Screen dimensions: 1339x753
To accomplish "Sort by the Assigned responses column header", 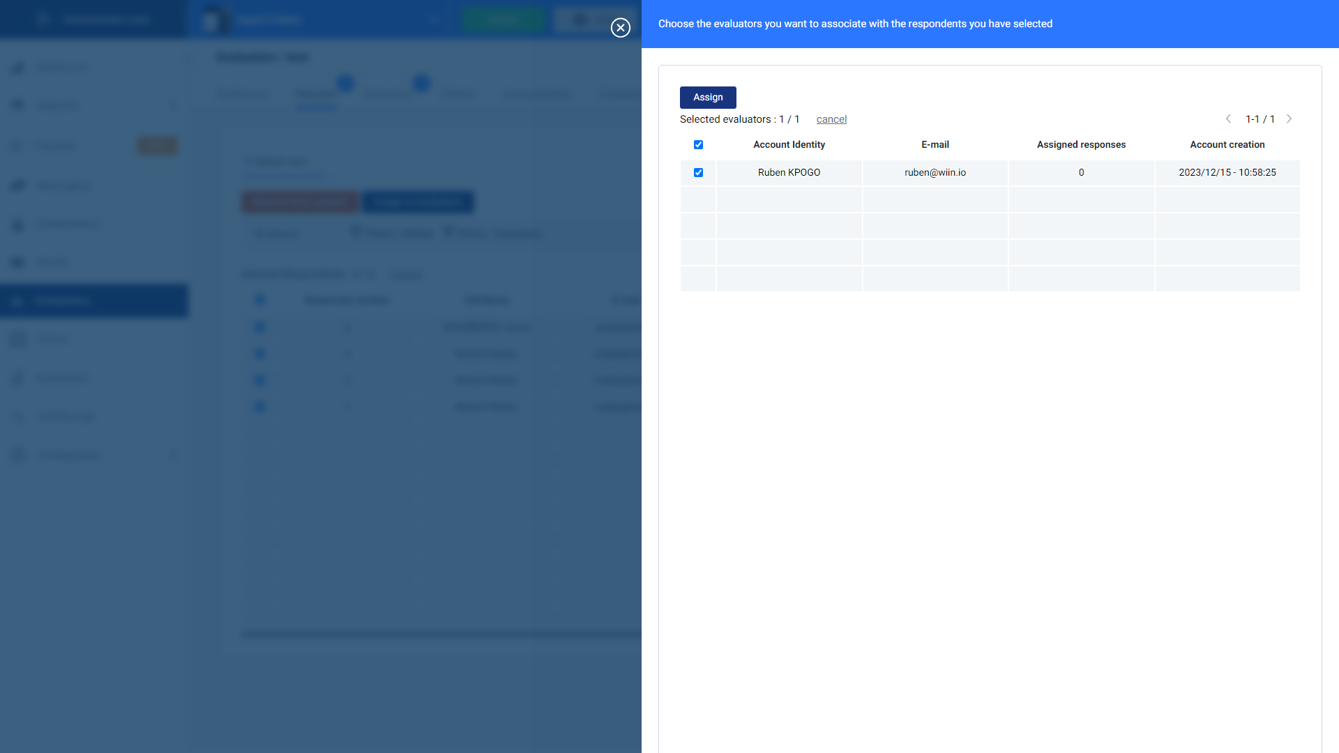I will (x=1081, y=145).
